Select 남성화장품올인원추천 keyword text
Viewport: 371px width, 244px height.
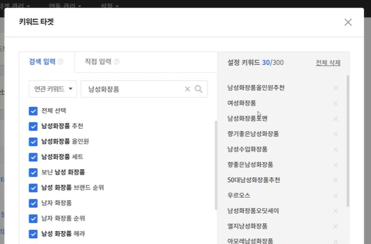[x=256, y=88]
